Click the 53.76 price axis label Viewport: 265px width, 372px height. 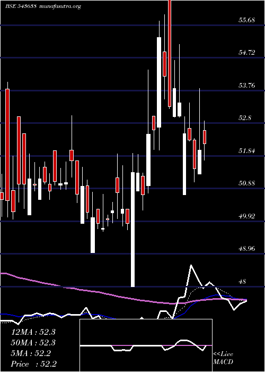click(x=246, y=85)
